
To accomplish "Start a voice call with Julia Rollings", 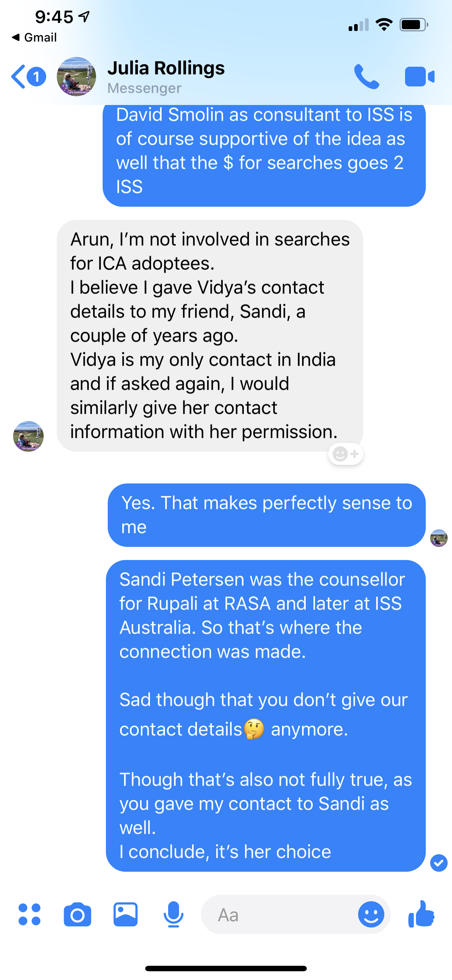I will point(366,77).
